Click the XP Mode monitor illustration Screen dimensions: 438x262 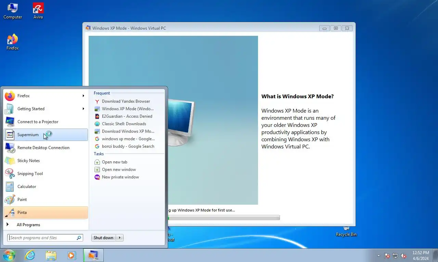click(181, 122)
